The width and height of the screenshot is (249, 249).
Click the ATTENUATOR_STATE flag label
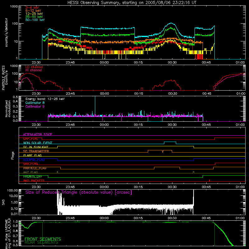click(x=38, y=134)
